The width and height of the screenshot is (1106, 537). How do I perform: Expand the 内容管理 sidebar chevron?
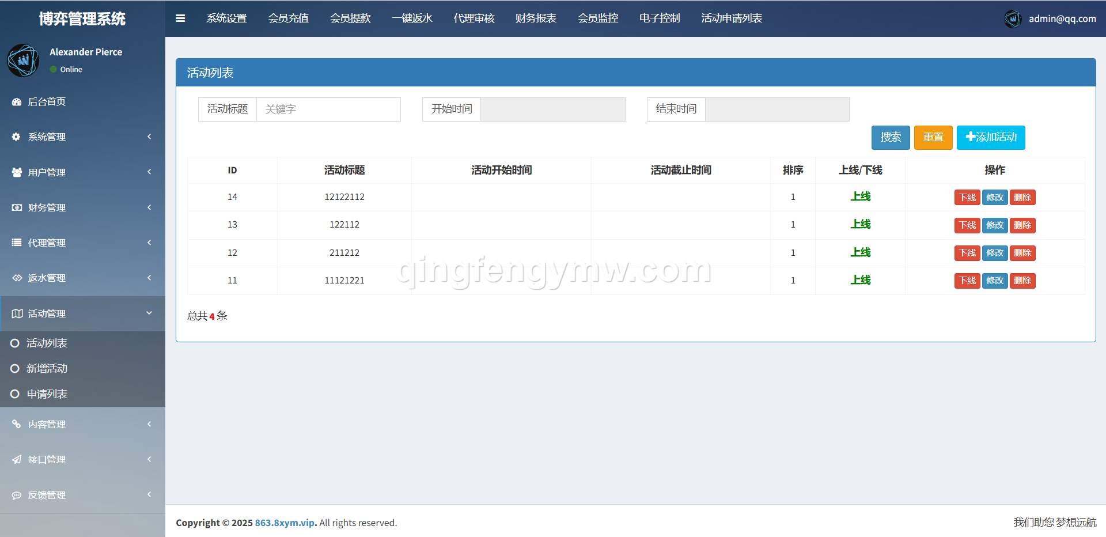149,424
